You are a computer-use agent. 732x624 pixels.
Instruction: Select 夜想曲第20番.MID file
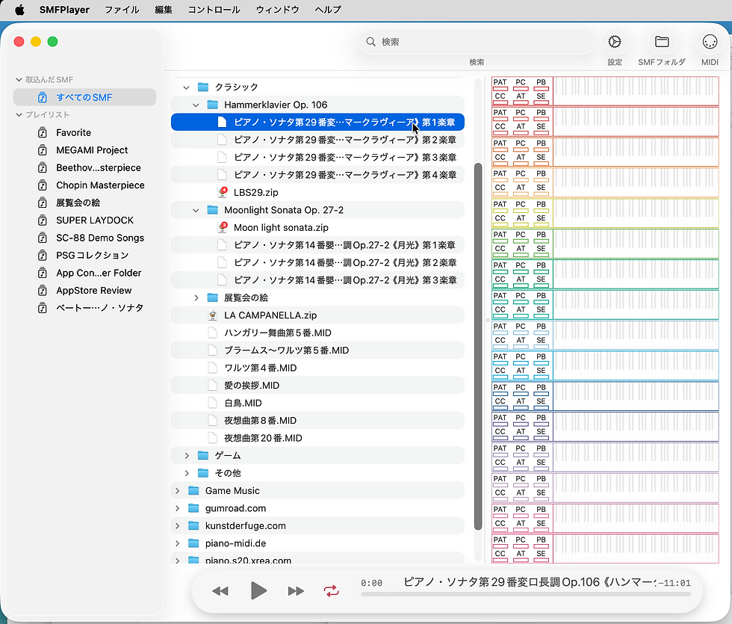coord(317,438)
